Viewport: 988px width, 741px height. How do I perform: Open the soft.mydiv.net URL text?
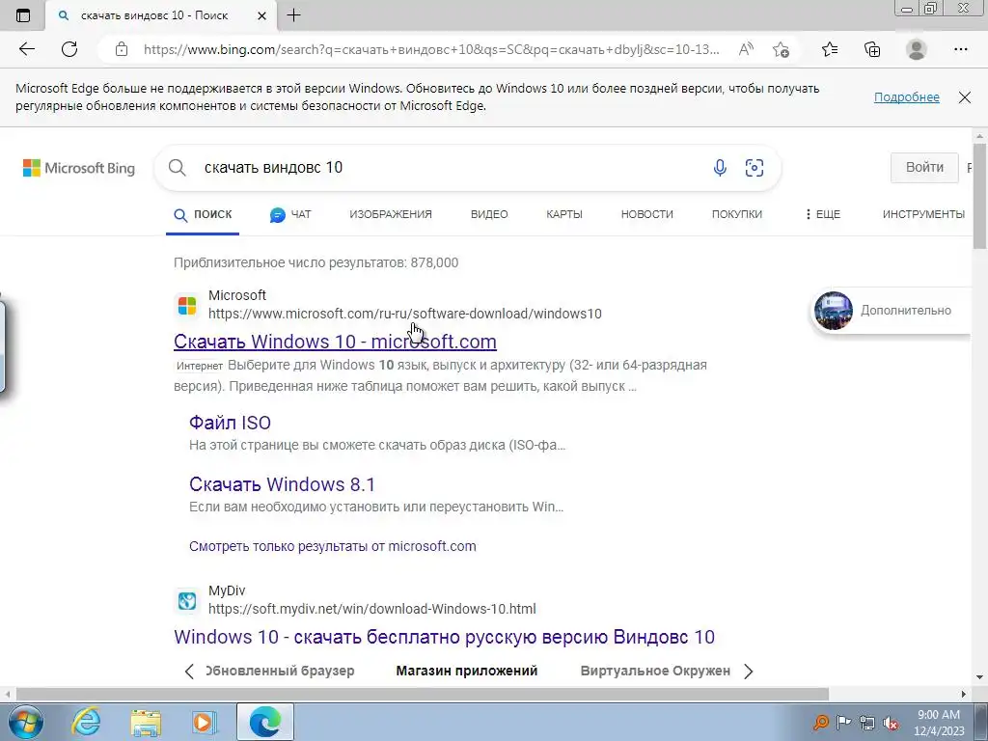tap(372, 610)
